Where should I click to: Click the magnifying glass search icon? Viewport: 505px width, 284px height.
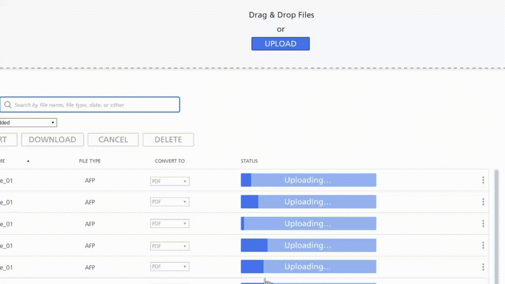(x=8, y=105)
